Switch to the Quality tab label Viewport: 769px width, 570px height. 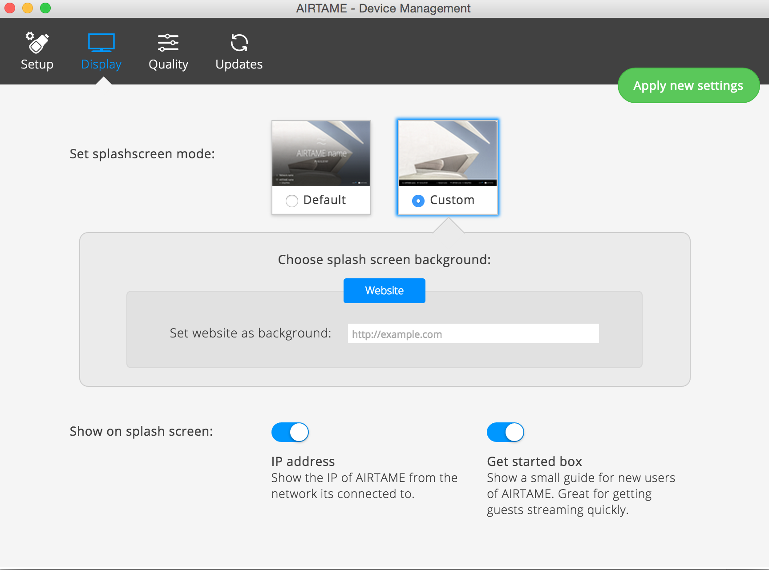[x=168, y=65]
